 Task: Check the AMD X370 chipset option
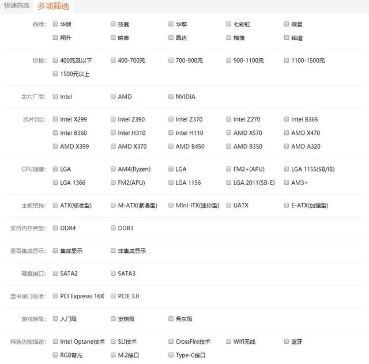(113, 146)
